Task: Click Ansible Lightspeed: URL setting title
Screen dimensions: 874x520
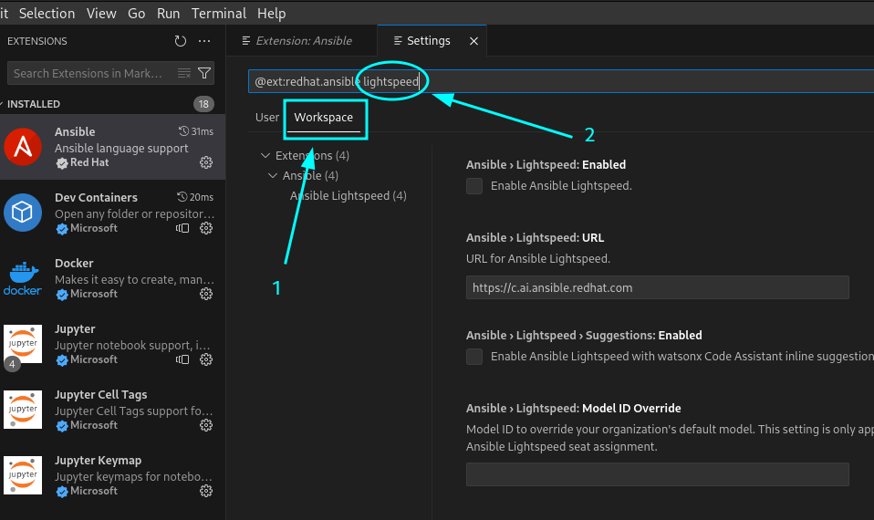Action: (x=536, y=237)
